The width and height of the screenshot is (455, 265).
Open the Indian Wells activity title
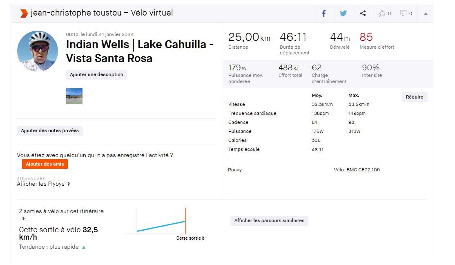(140, 51)
